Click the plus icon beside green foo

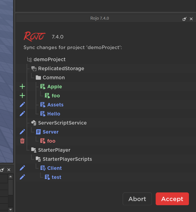coord(22,96)
